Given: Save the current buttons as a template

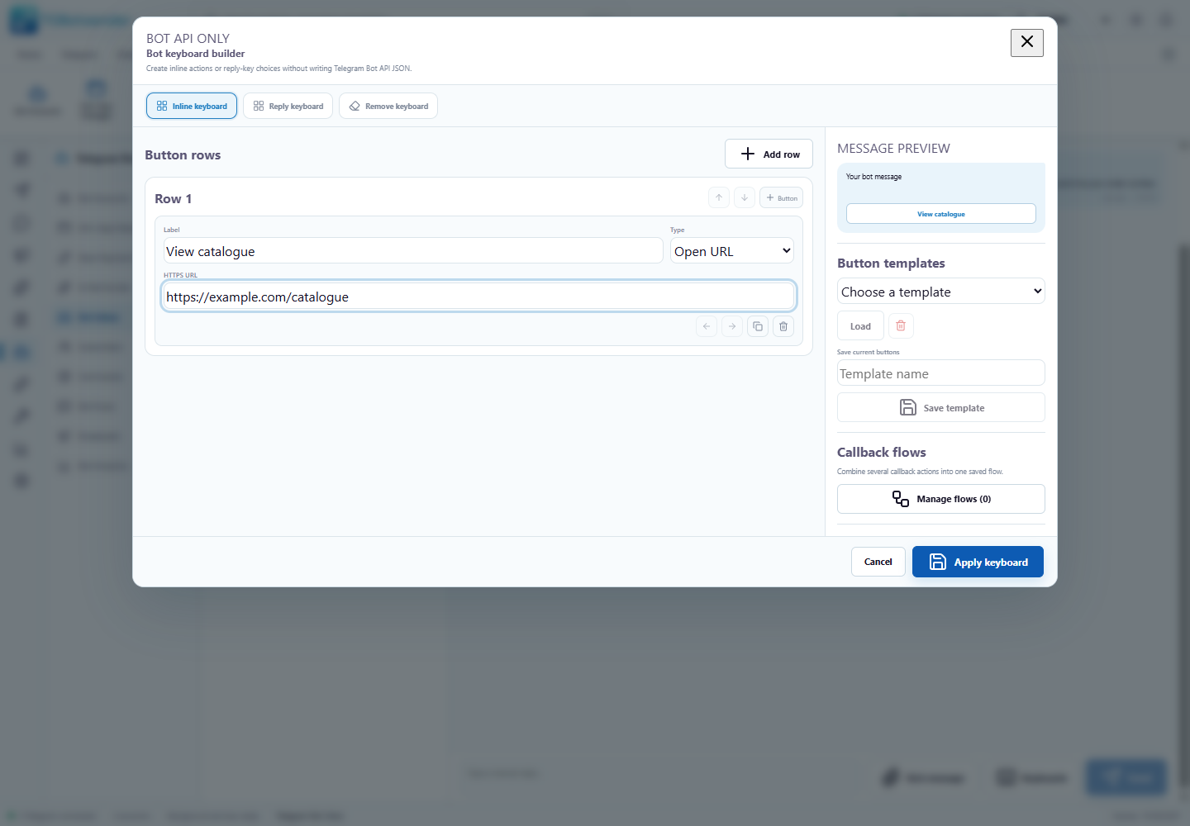Looking at the screenshot, I should (941, 407).
